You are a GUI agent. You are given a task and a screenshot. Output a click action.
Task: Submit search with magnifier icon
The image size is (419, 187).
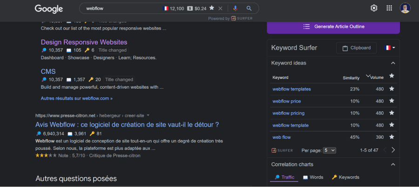249,8
